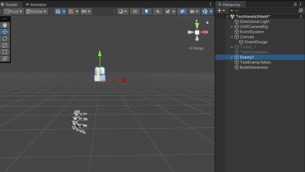Select EventSystem in hierarchy

pos(252,32)
